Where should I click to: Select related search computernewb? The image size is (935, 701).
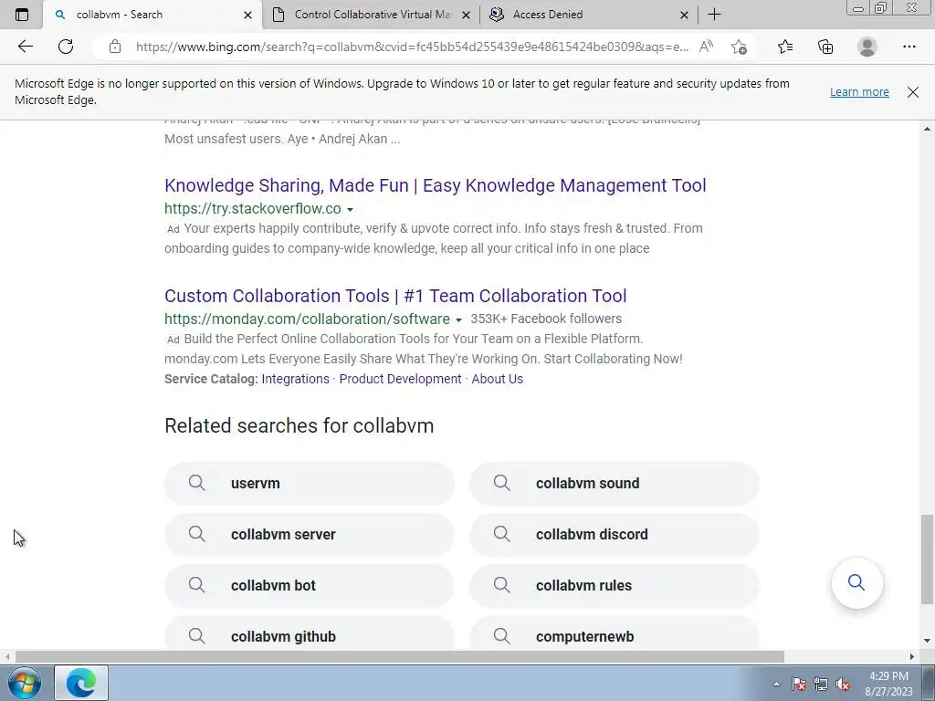(615, 633)
